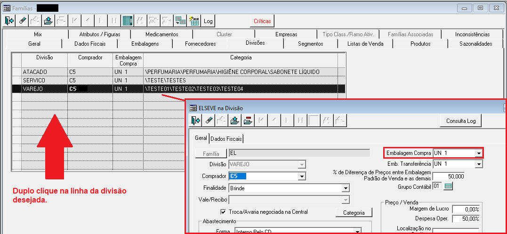Click the Família button in the dialog
507x234 pixels.
point(211,154)
